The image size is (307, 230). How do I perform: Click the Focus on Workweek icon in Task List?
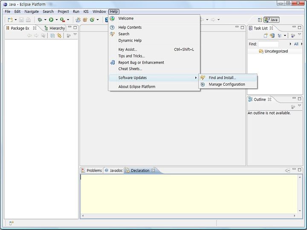click(x=293, y=36)
